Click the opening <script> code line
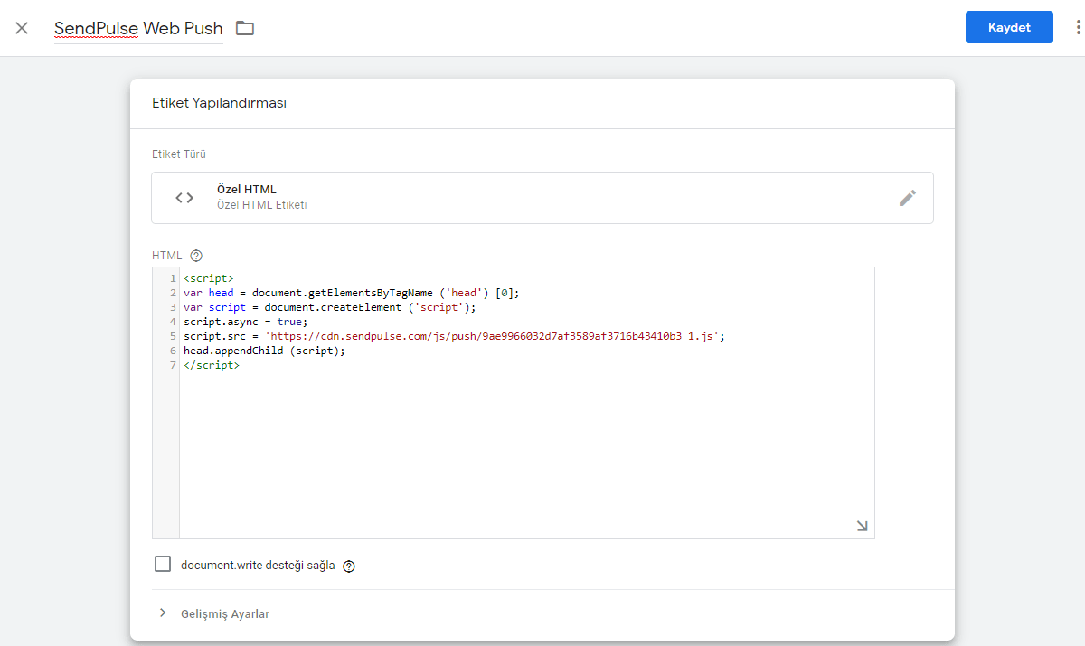The image size is (1085, 646). pos(209,278)
